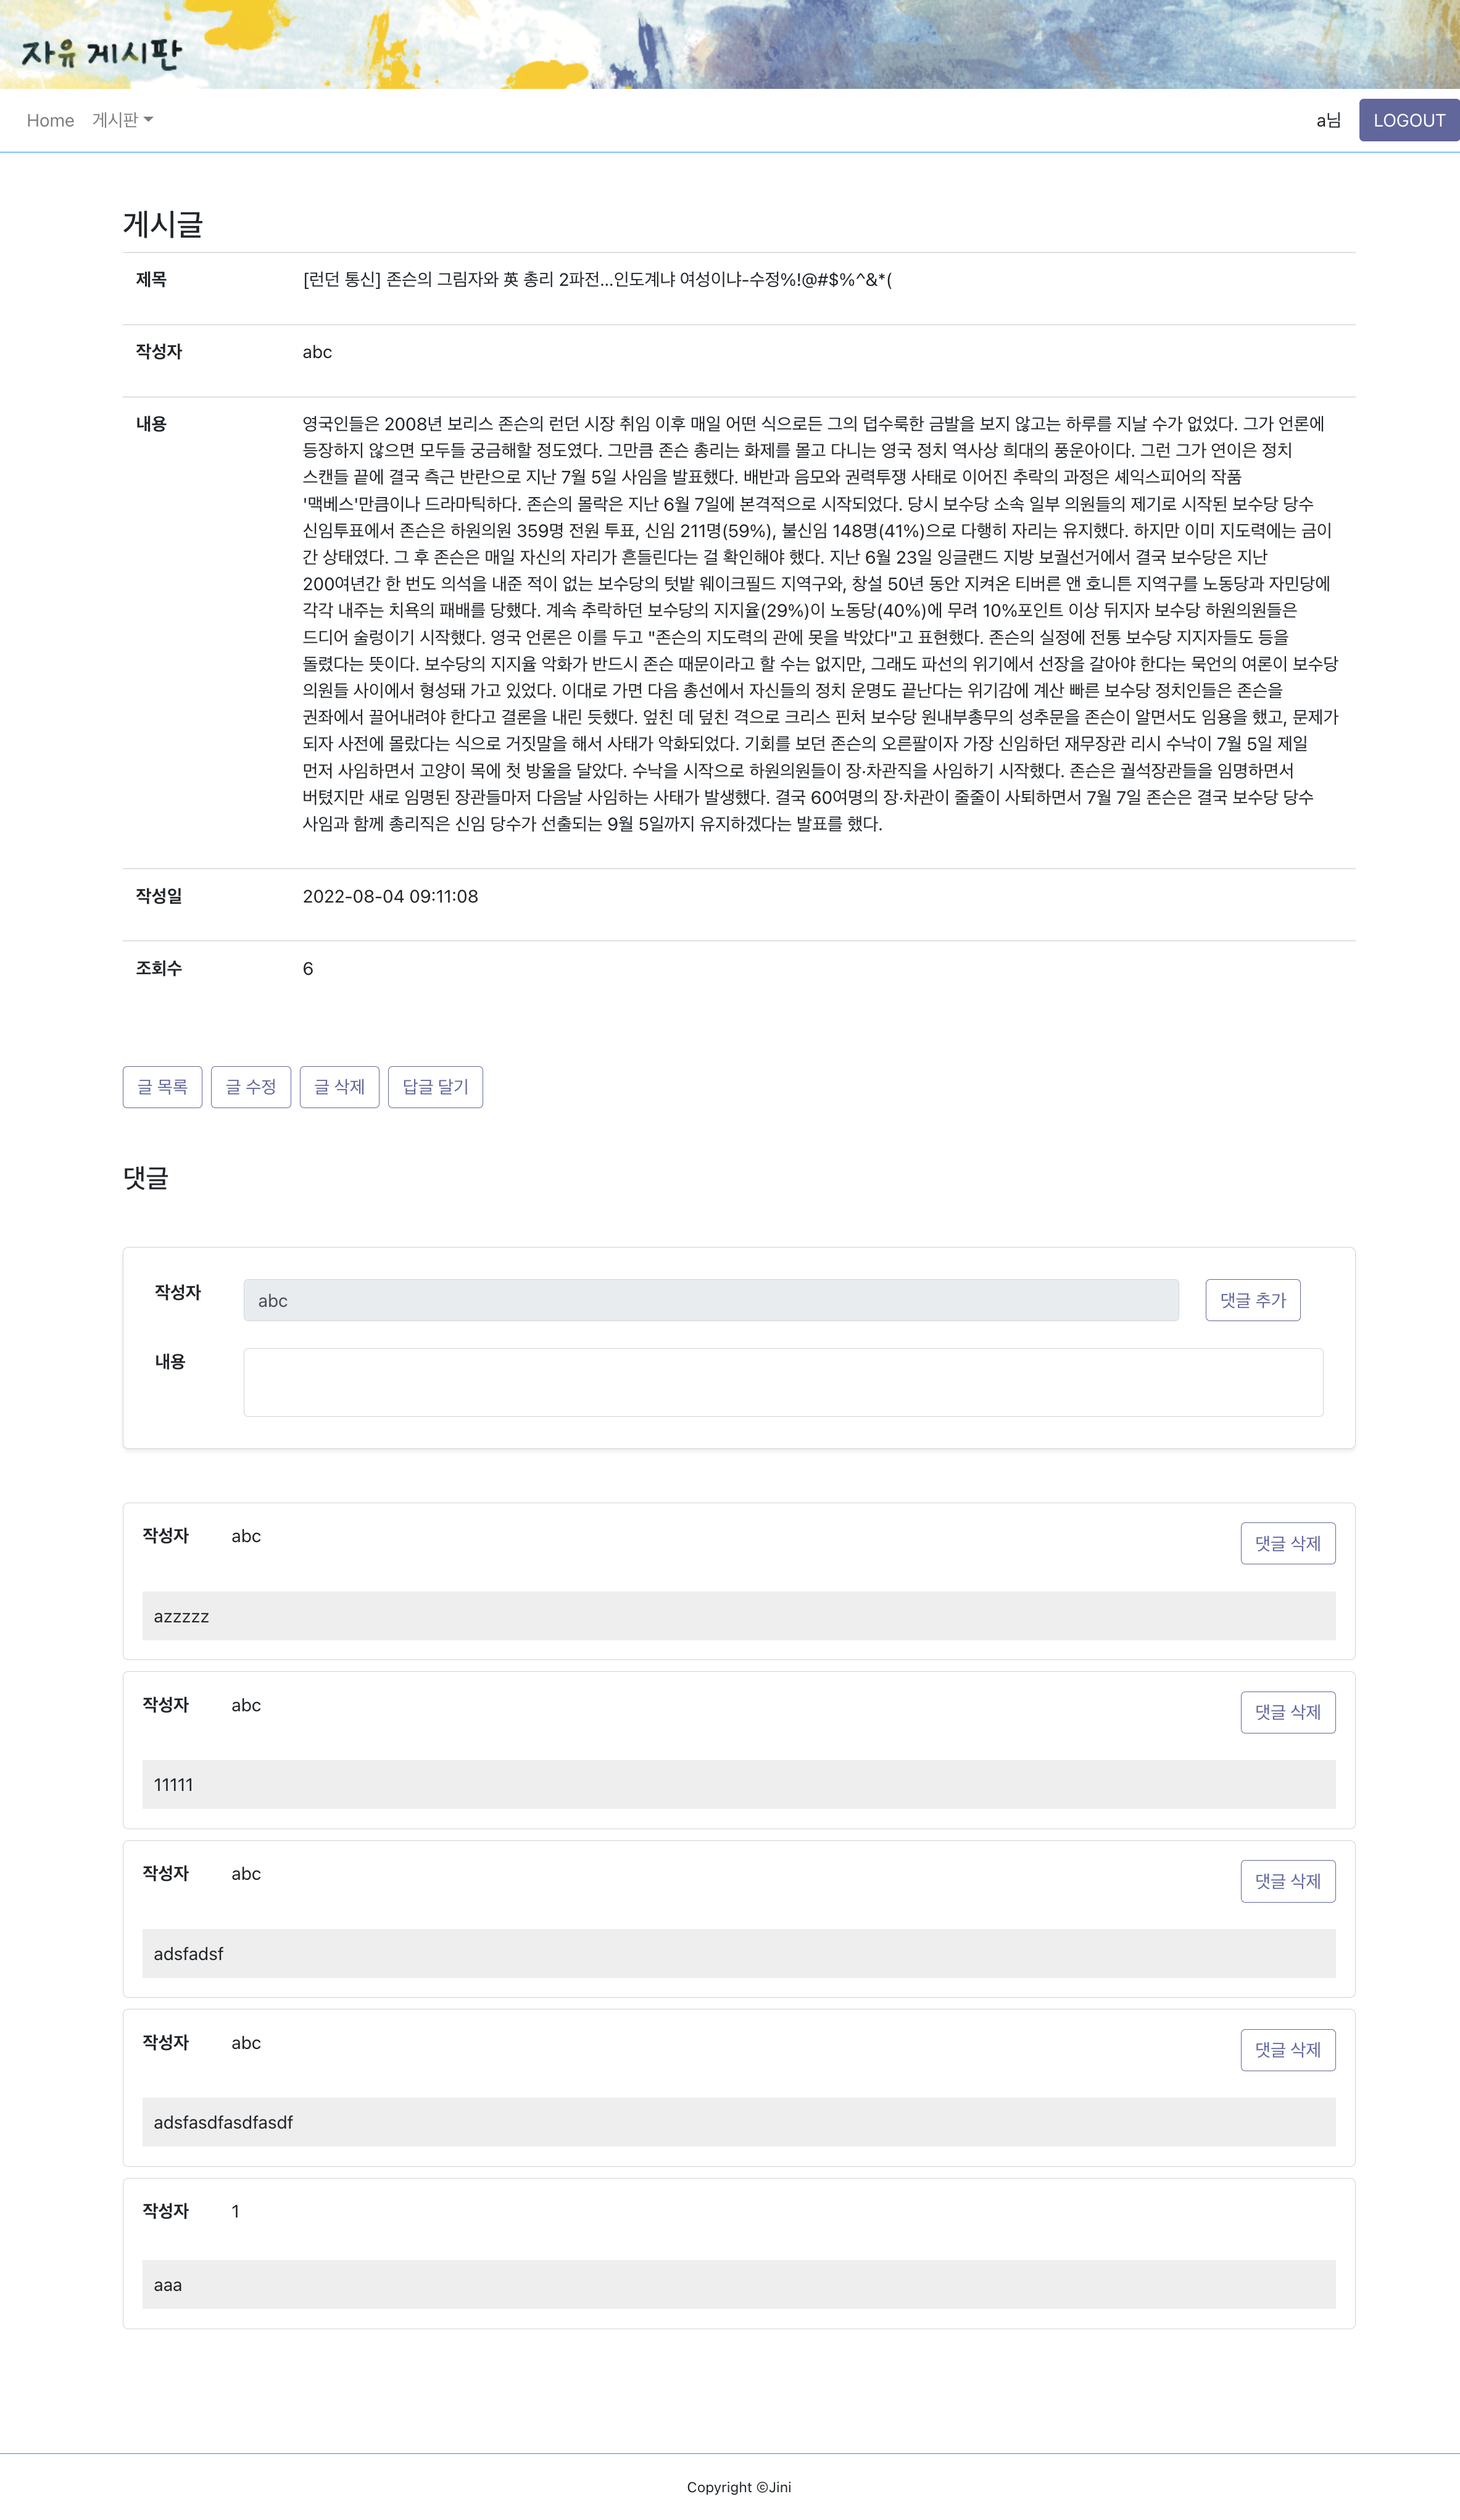Open the 게시판 dropdown menu
This screenshot has height=2520, width=1460.
pos(119,120)
